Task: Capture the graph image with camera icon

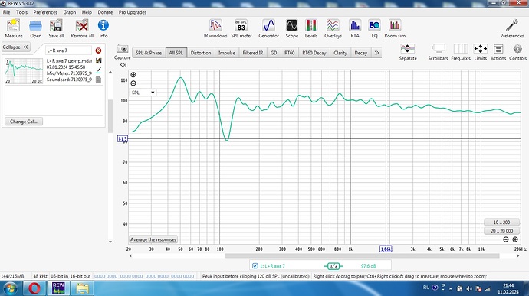Action: point(122,49)
